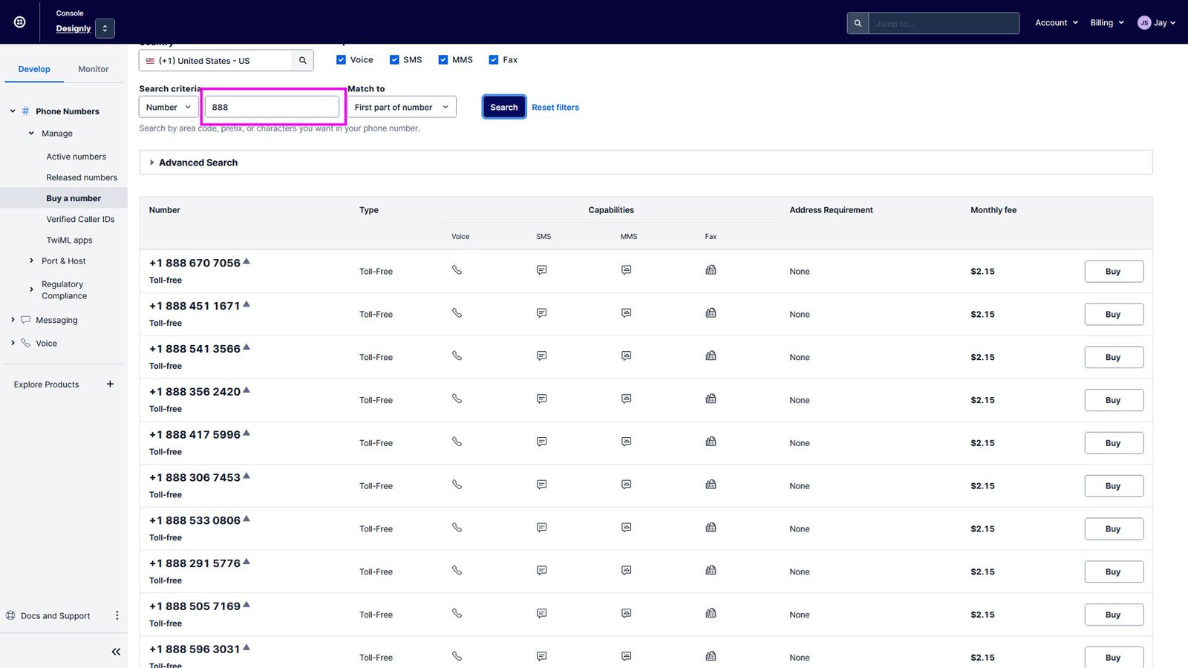Click the Search button
1188x668 pixels.
(503, 107)
